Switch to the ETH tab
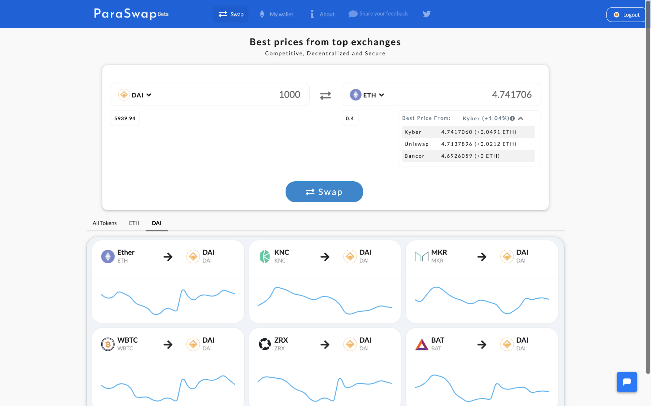 point(134,223)
